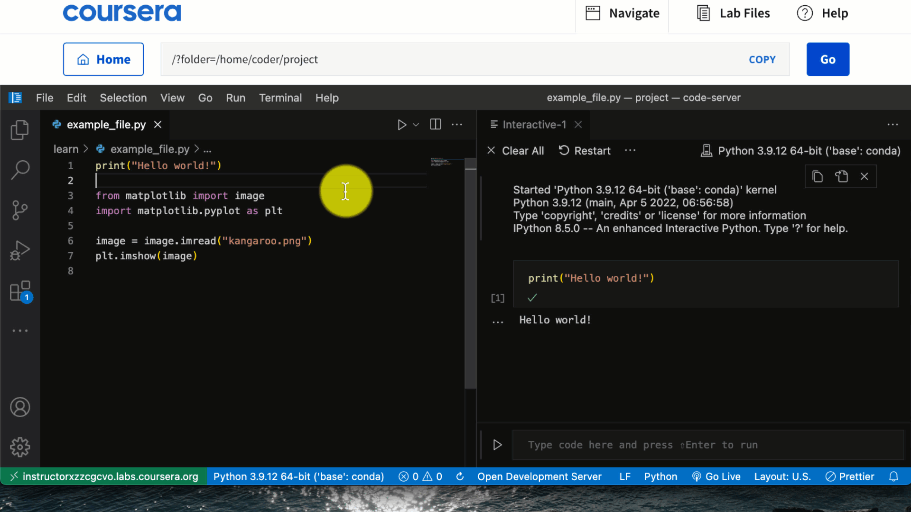Click the application menu icon left of File
Viewport: 911px width, 512px height.
click(15, 98)
